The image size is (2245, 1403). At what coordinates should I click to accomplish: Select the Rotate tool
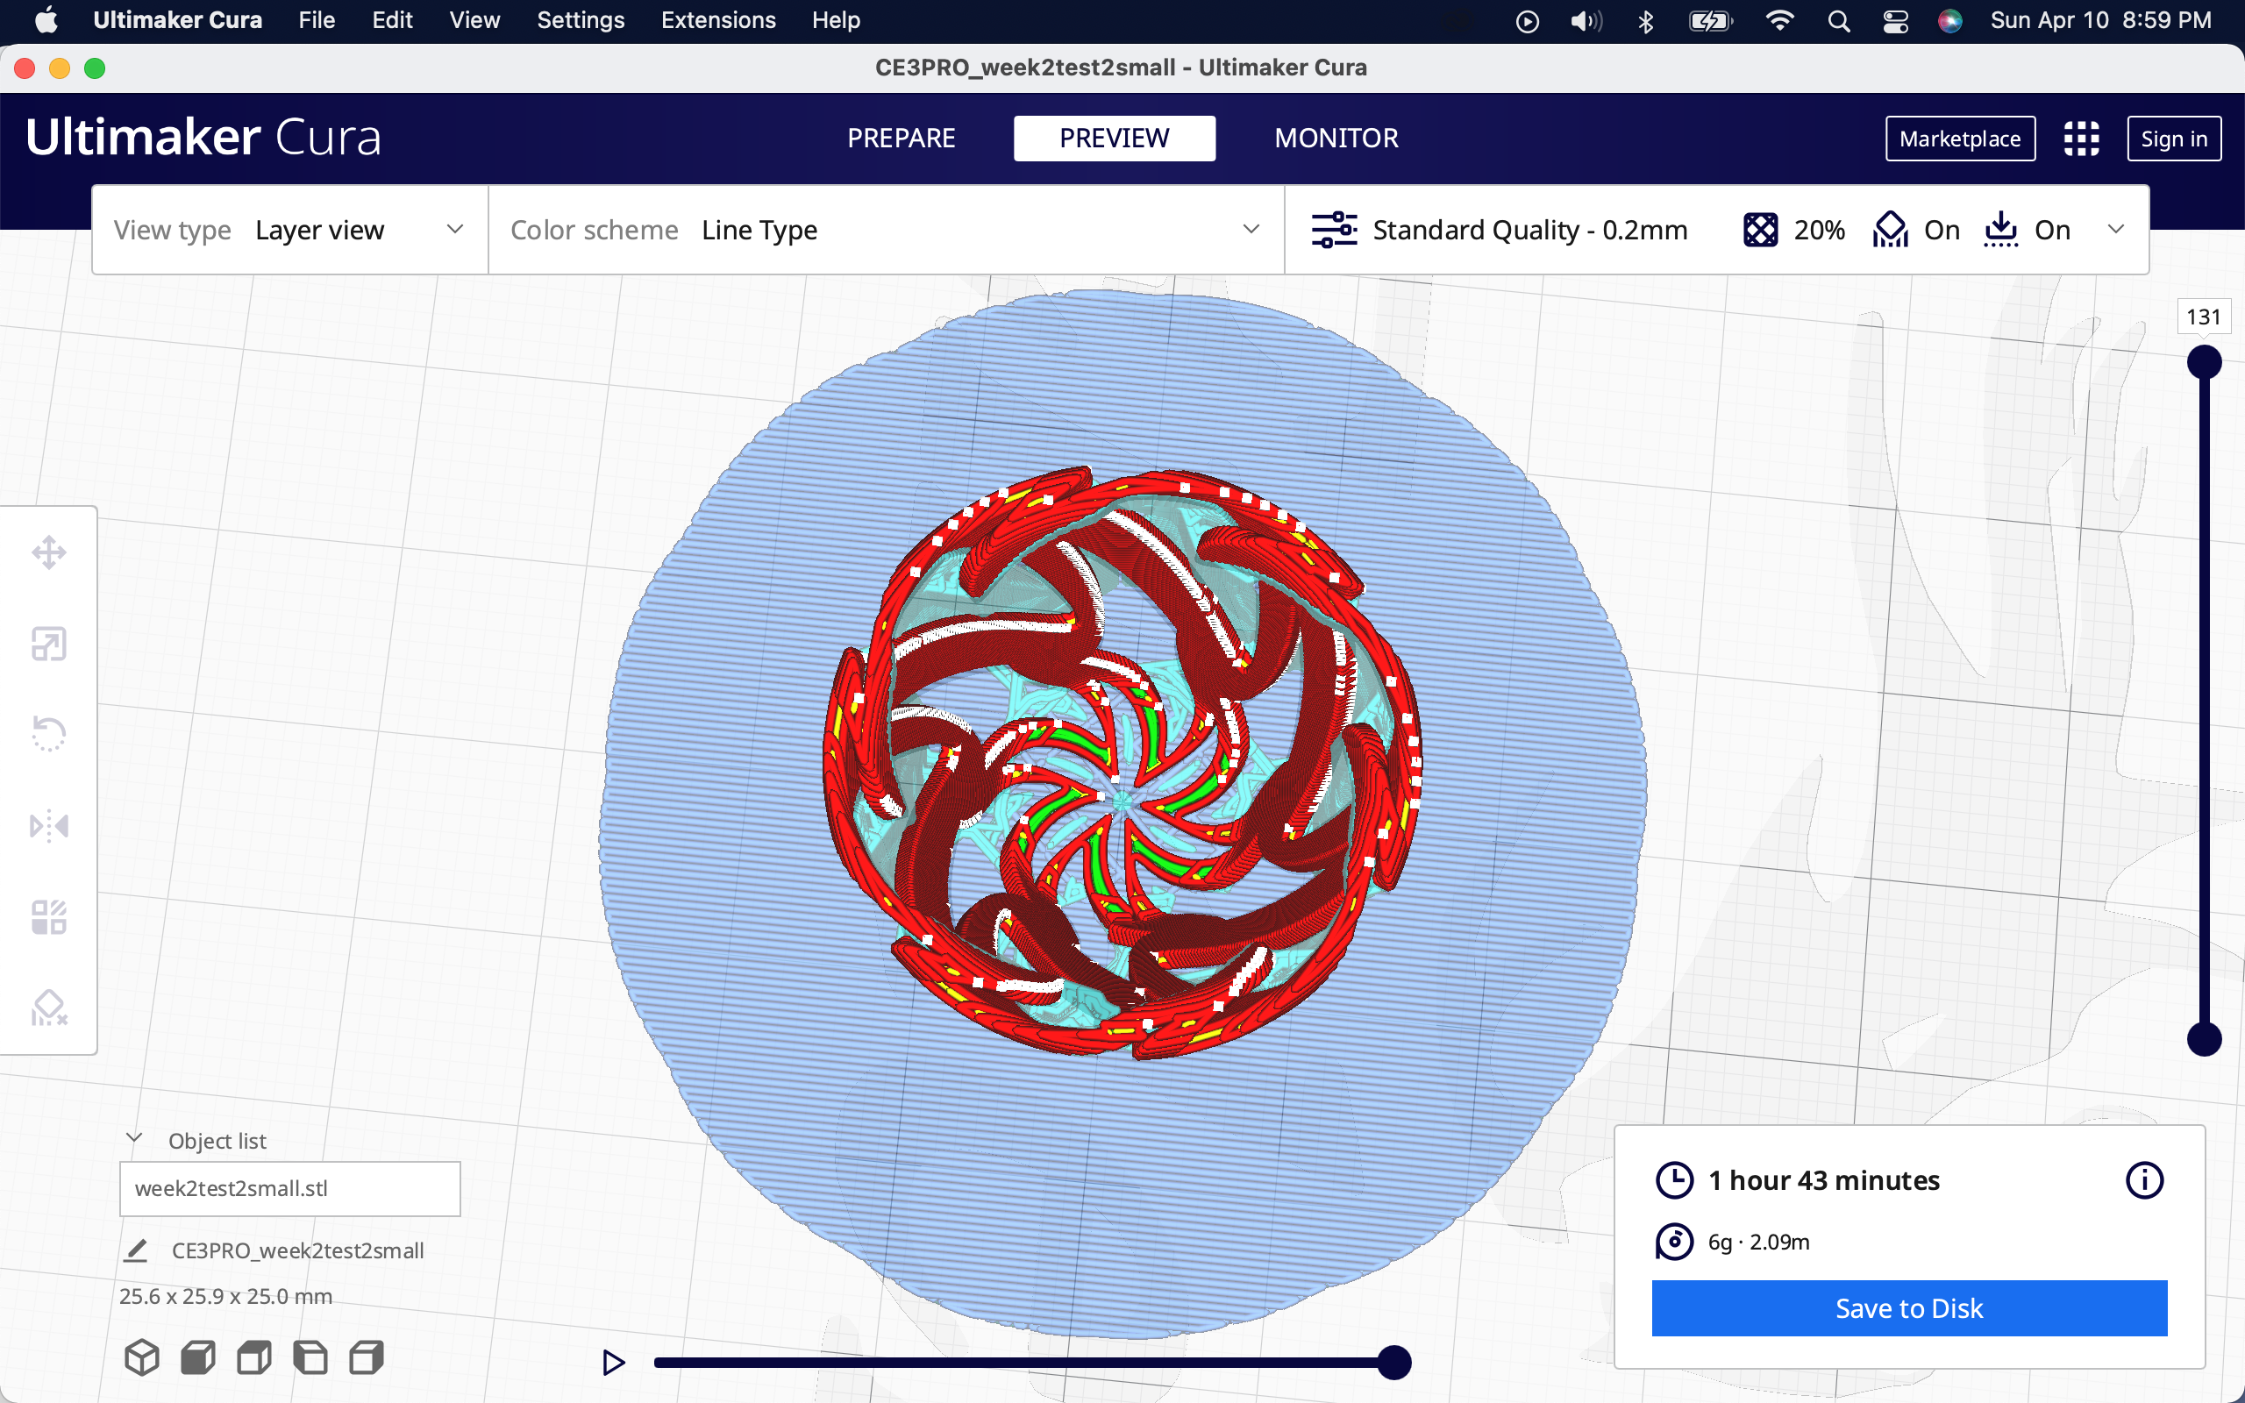point(48,734)
